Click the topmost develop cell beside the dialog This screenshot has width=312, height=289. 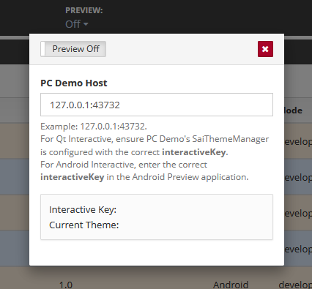298,142
